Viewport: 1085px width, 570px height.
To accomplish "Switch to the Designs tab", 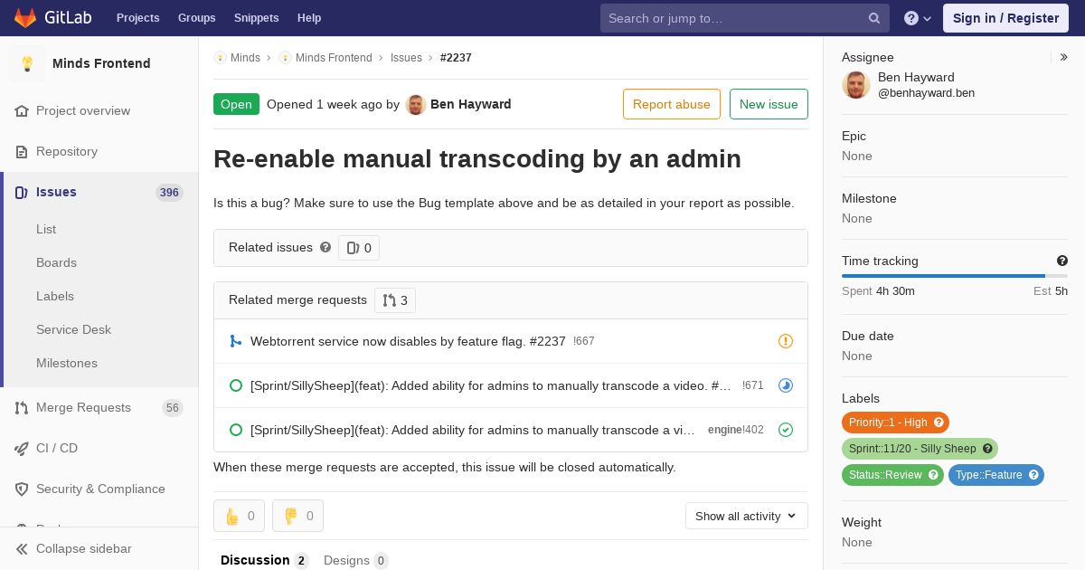I will point(355,560).
